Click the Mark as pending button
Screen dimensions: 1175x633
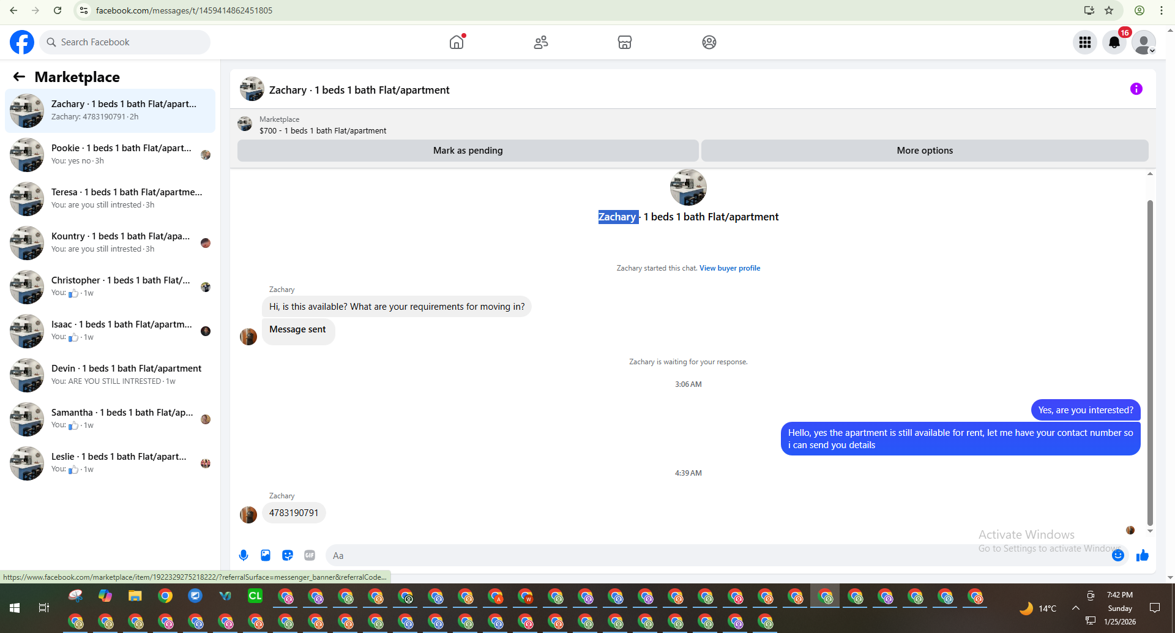pyautogui.click(x=468, y=151)
